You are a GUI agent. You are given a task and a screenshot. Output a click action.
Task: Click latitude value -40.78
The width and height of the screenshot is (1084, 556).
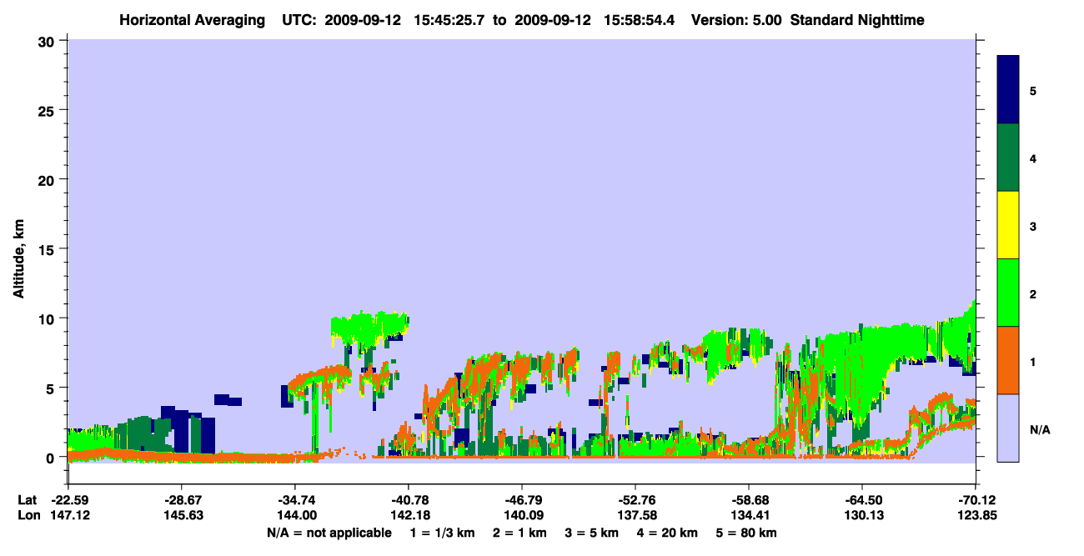click(x=409, y=500)
